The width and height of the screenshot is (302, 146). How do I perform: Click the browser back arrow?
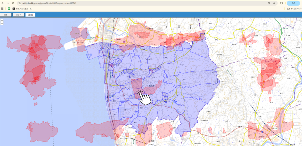point(2,3)
